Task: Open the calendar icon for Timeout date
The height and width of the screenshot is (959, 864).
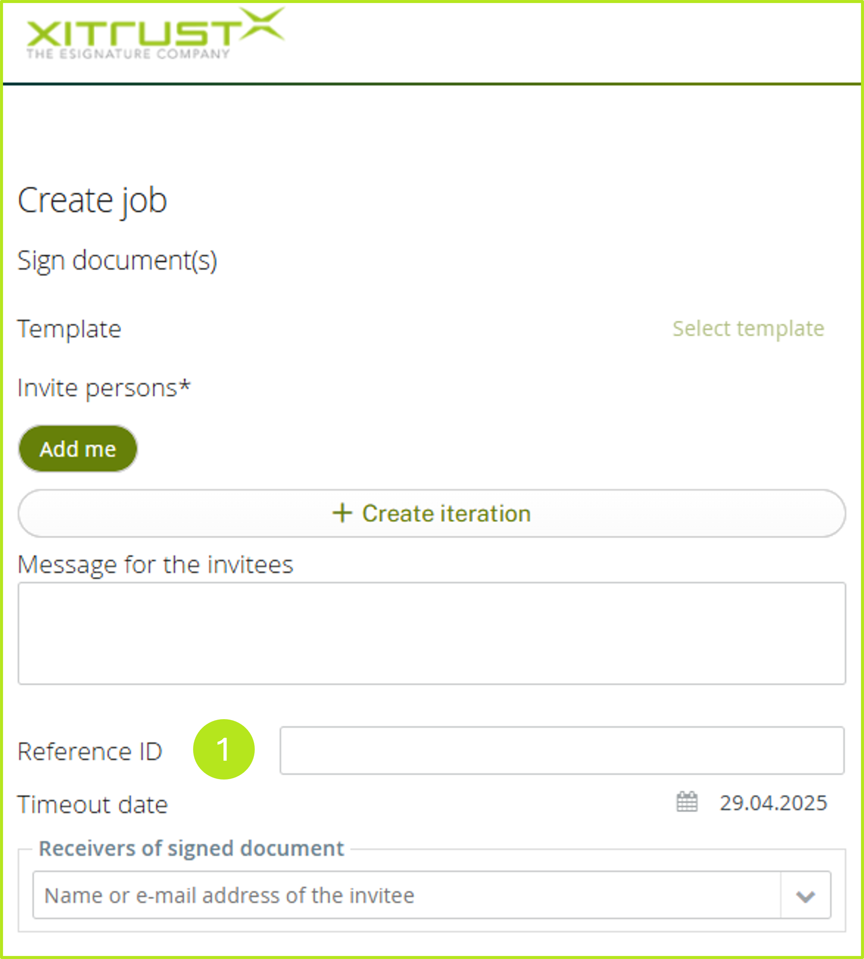Action: pos(686,802)
